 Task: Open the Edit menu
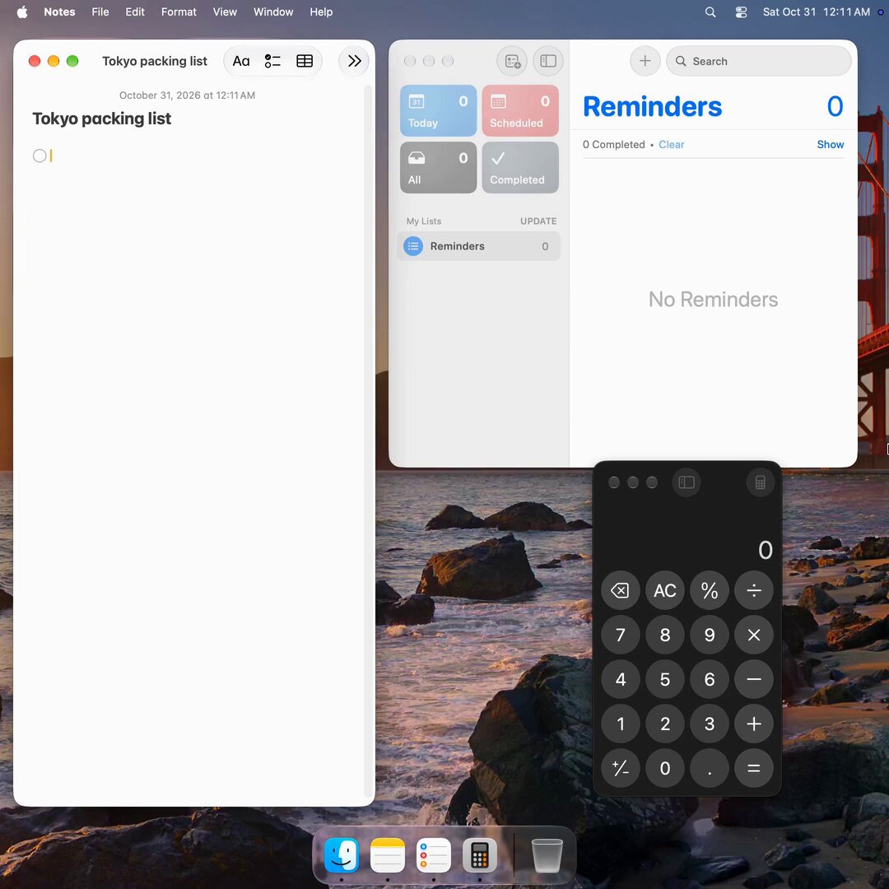[x=135, y=12]
